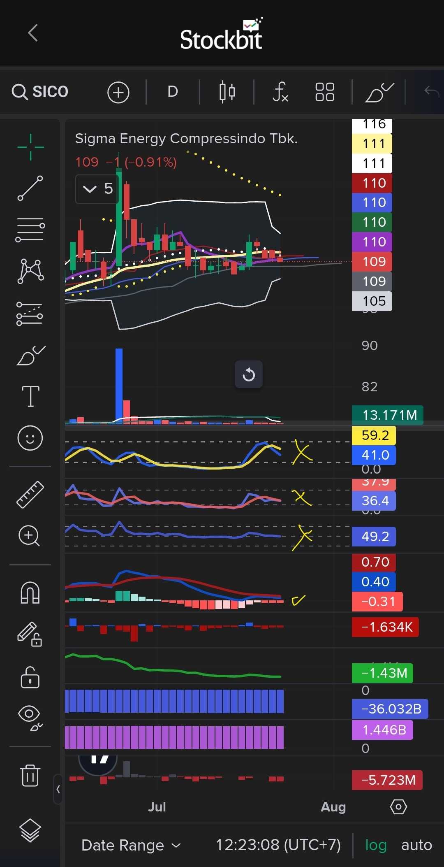Select the crosshair cursor tool

click(30, 147)
